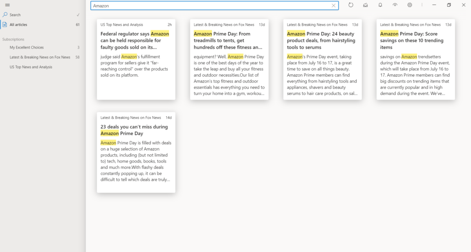Click the All articles document icon
Viewport: 471px width, 252px height.
pos(5,25)
